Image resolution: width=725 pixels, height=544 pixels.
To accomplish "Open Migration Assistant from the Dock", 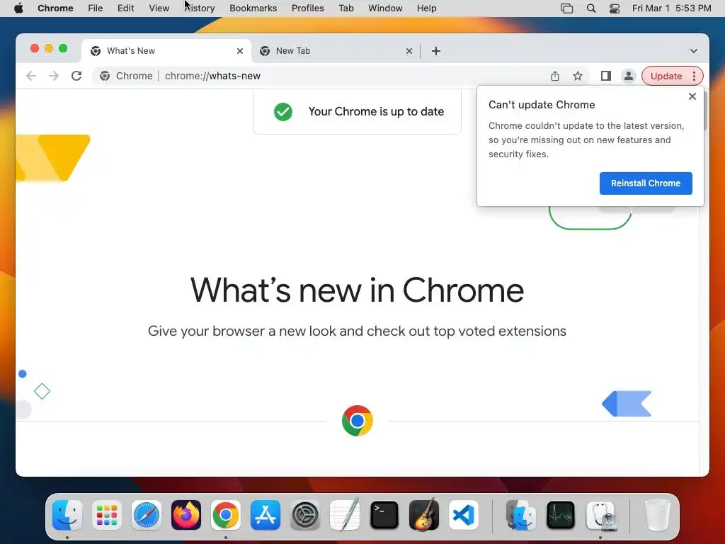I will [521, 515].
